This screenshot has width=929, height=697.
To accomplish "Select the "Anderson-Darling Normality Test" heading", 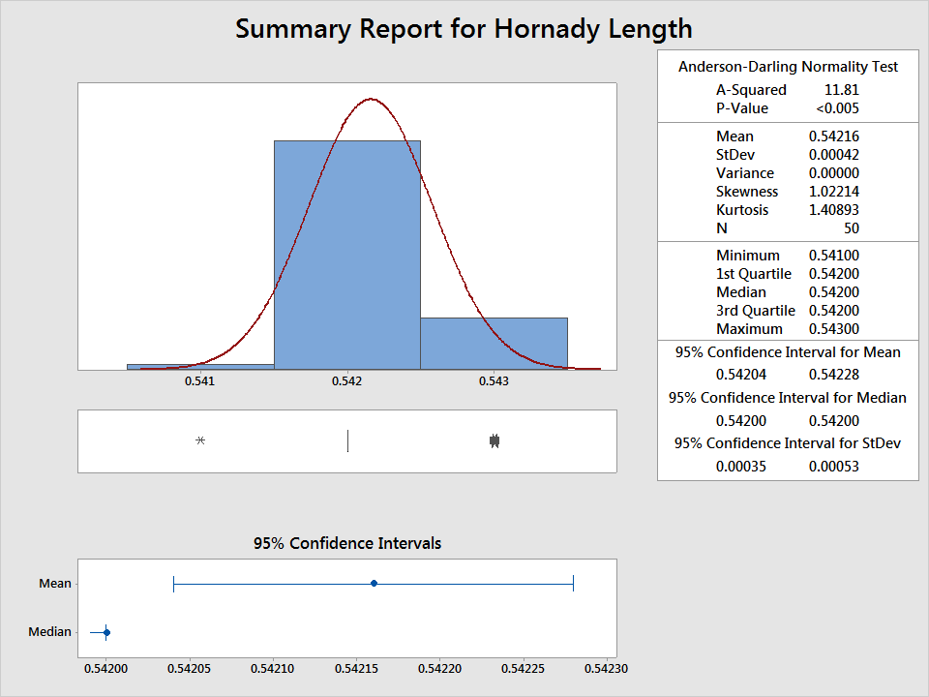I will (x=788, y=67).
